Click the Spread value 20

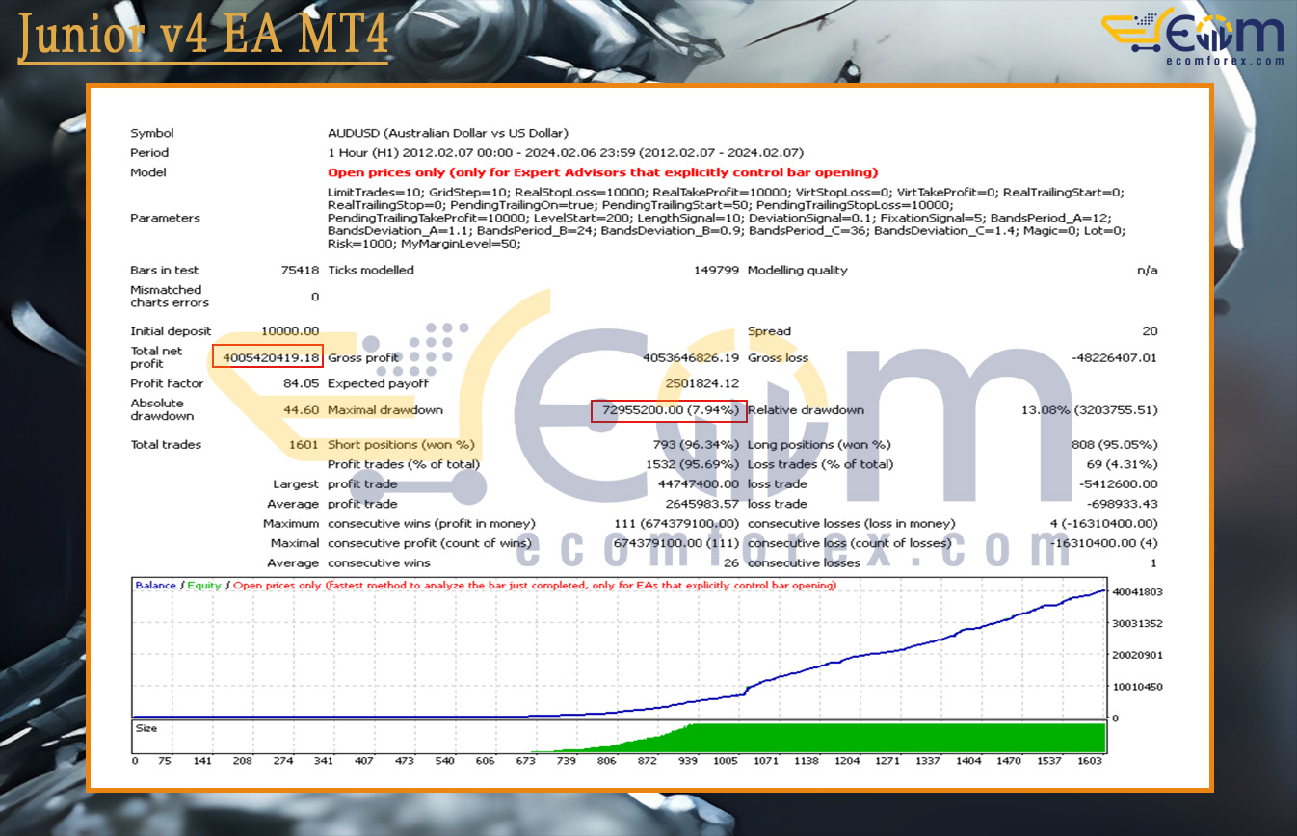1150,331
